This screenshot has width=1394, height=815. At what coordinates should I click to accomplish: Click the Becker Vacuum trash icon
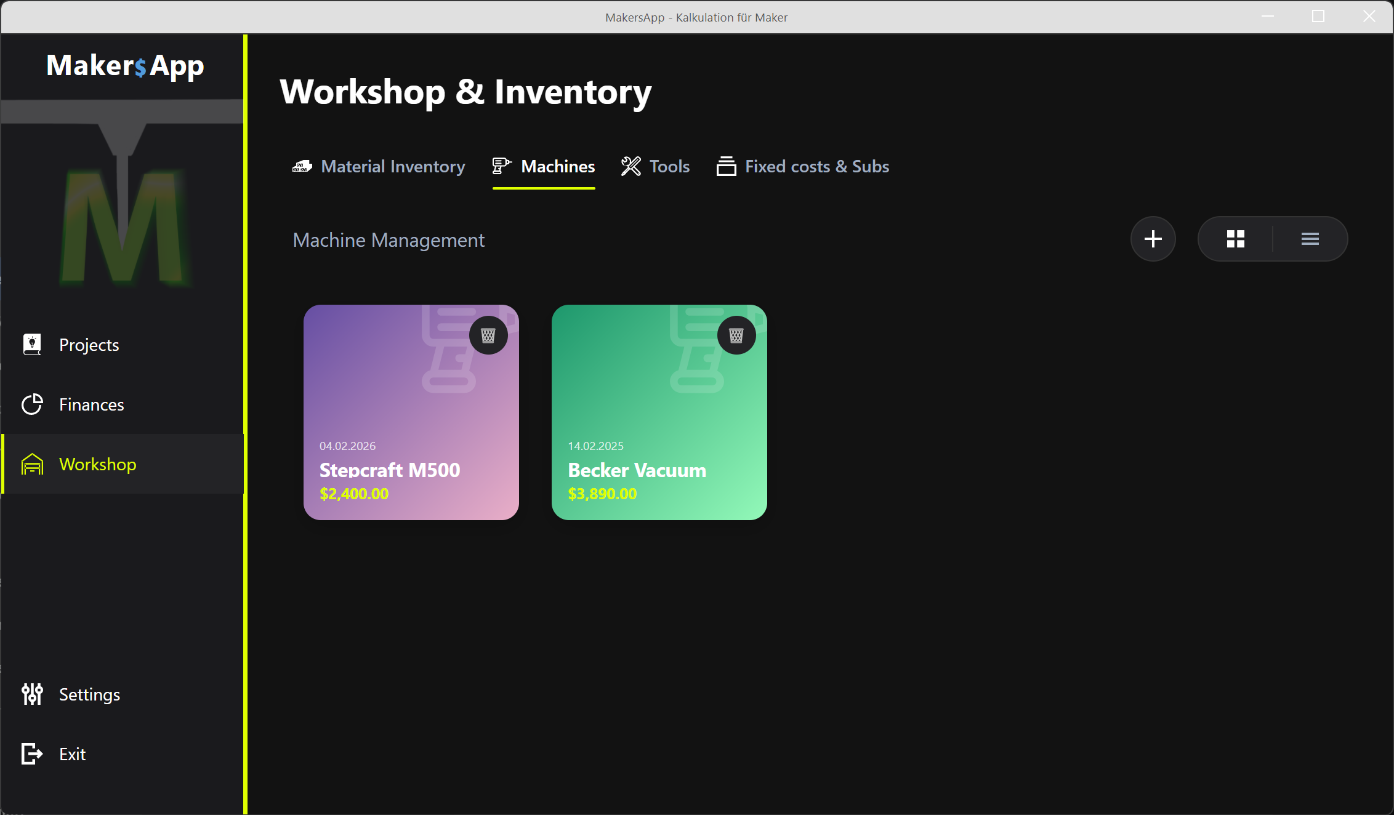[736, 335]
